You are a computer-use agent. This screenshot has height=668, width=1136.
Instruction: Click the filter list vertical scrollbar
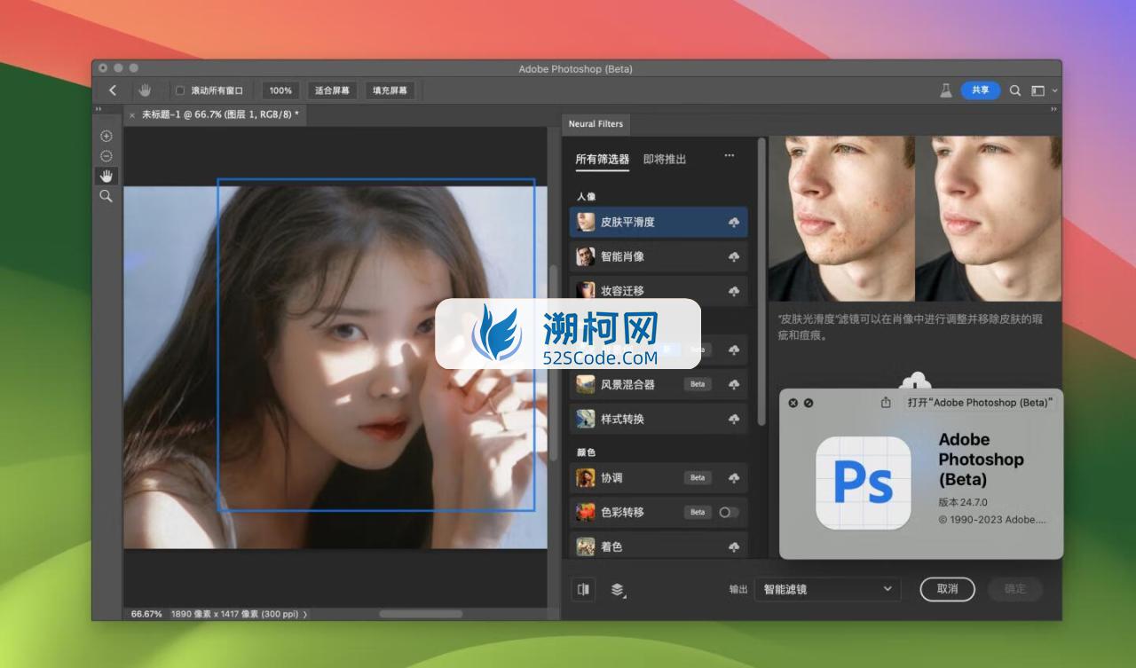761,281
